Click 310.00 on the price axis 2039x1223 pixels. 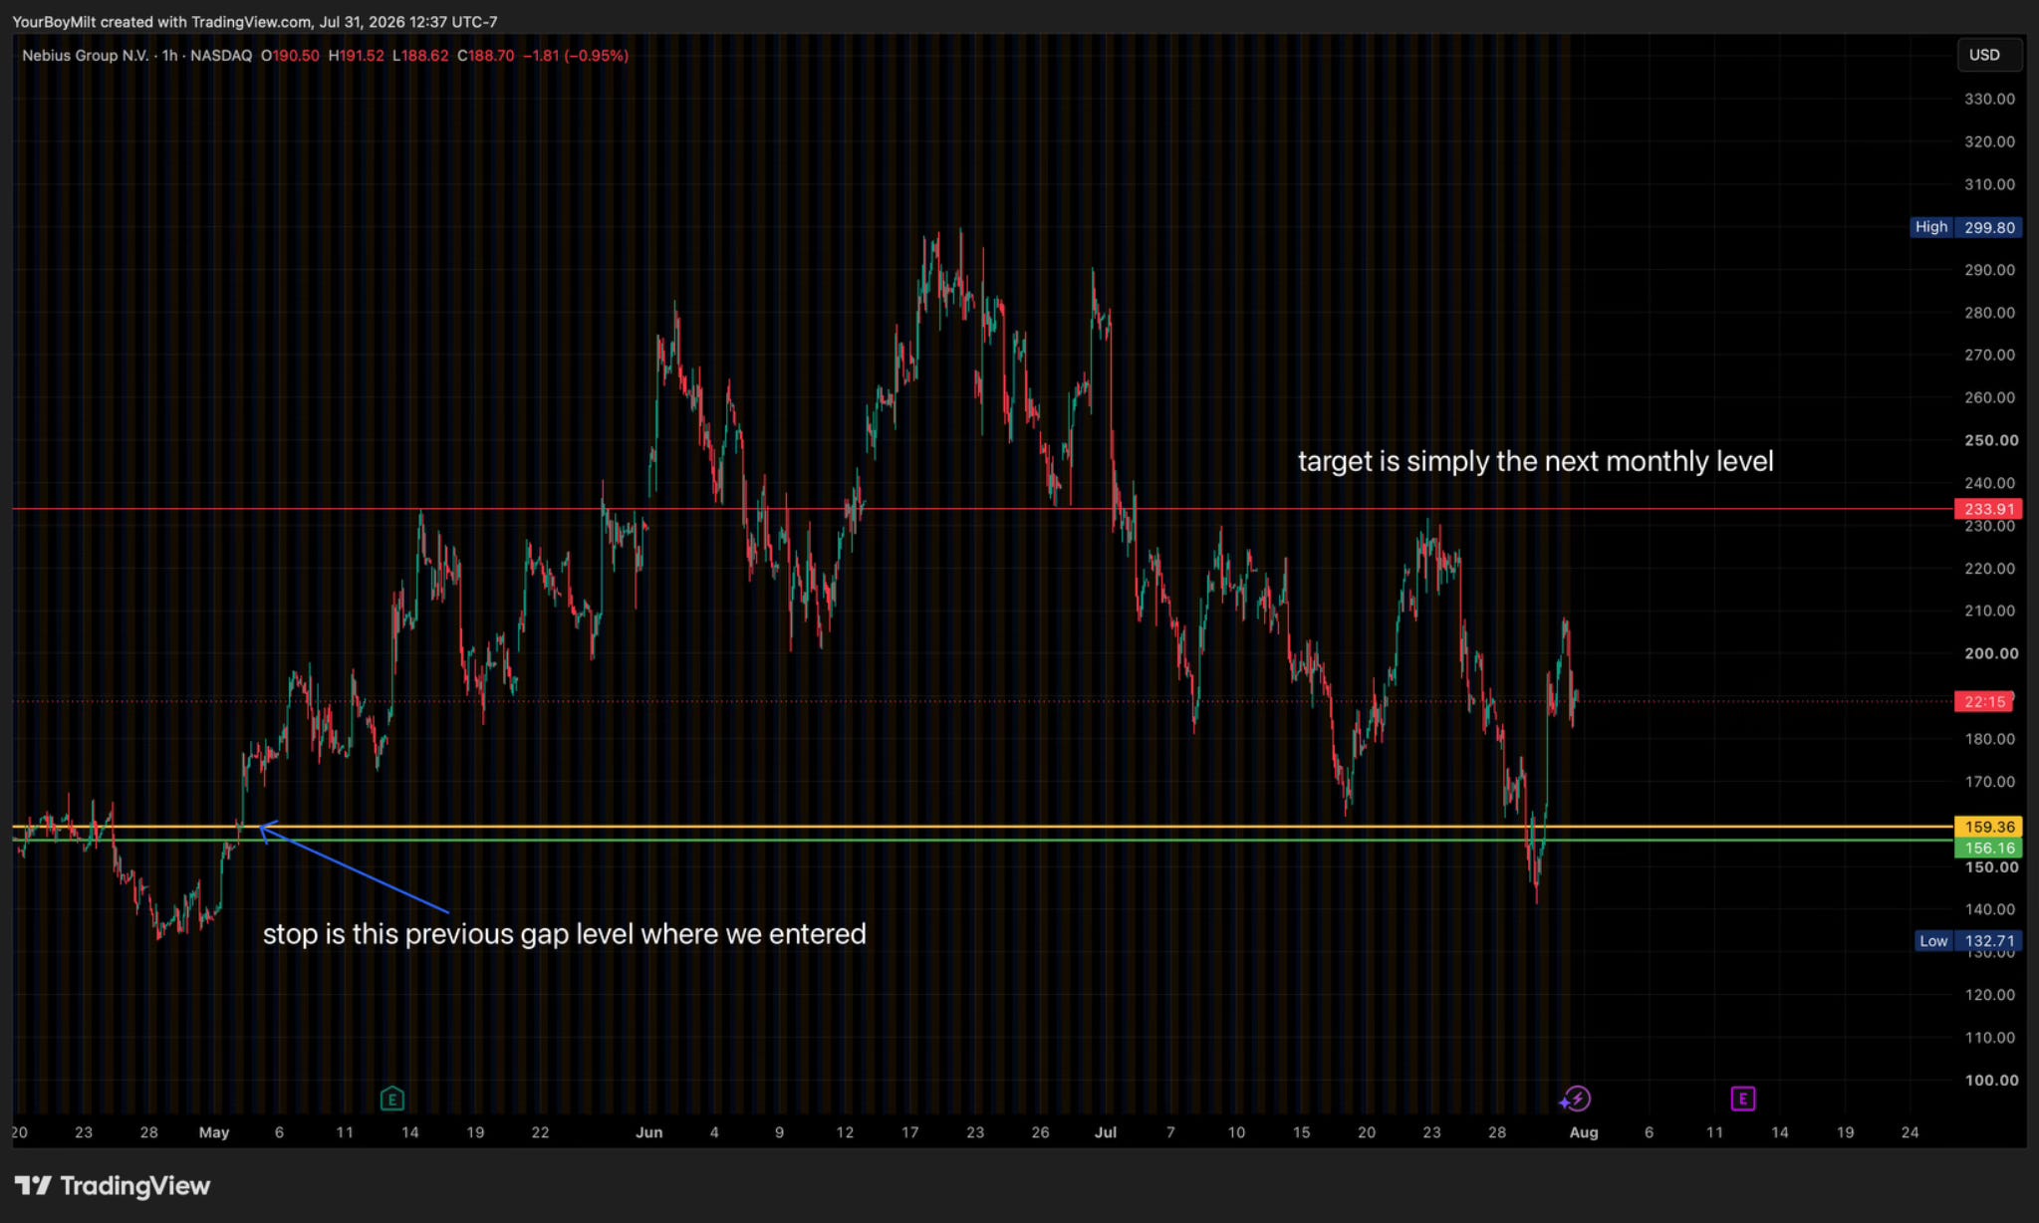pos(1989,184)
